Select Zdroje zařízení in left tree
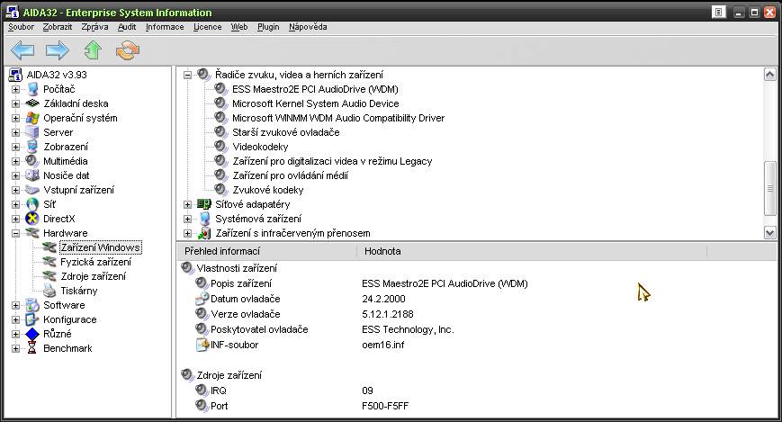 (x=94, y=276)
